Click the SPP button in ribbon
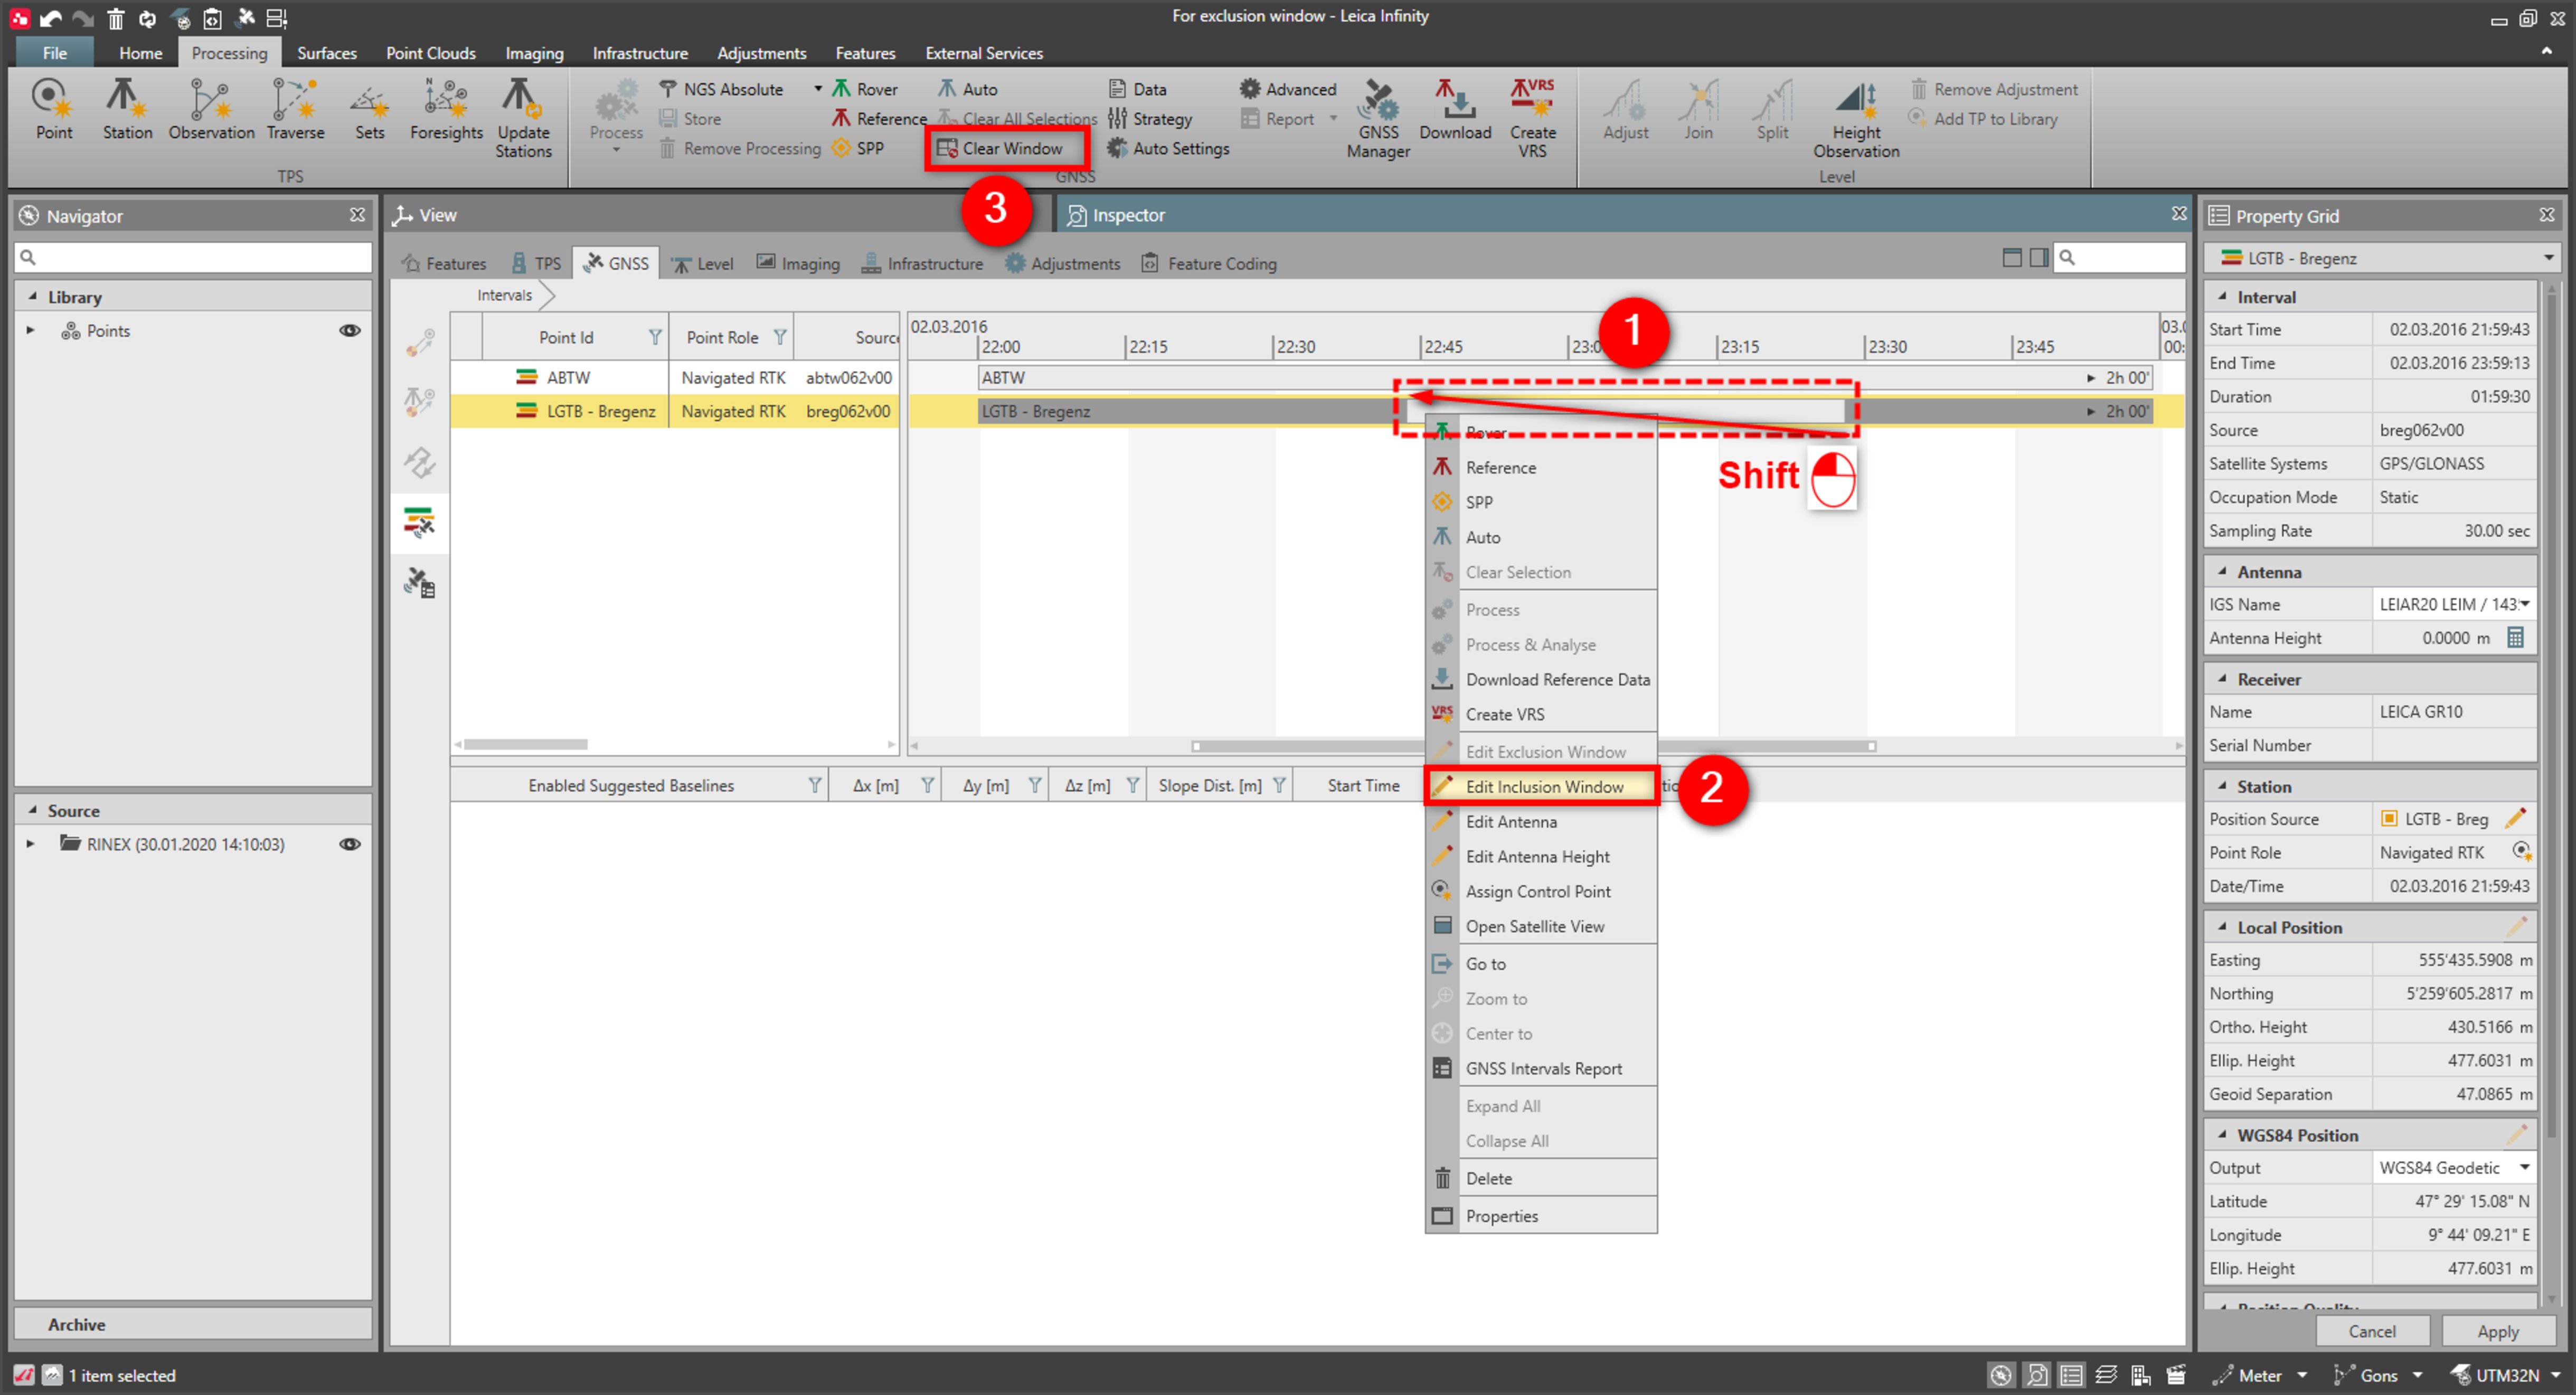This screenshot has height=1395, width=2576. click(x=858, y=148)
